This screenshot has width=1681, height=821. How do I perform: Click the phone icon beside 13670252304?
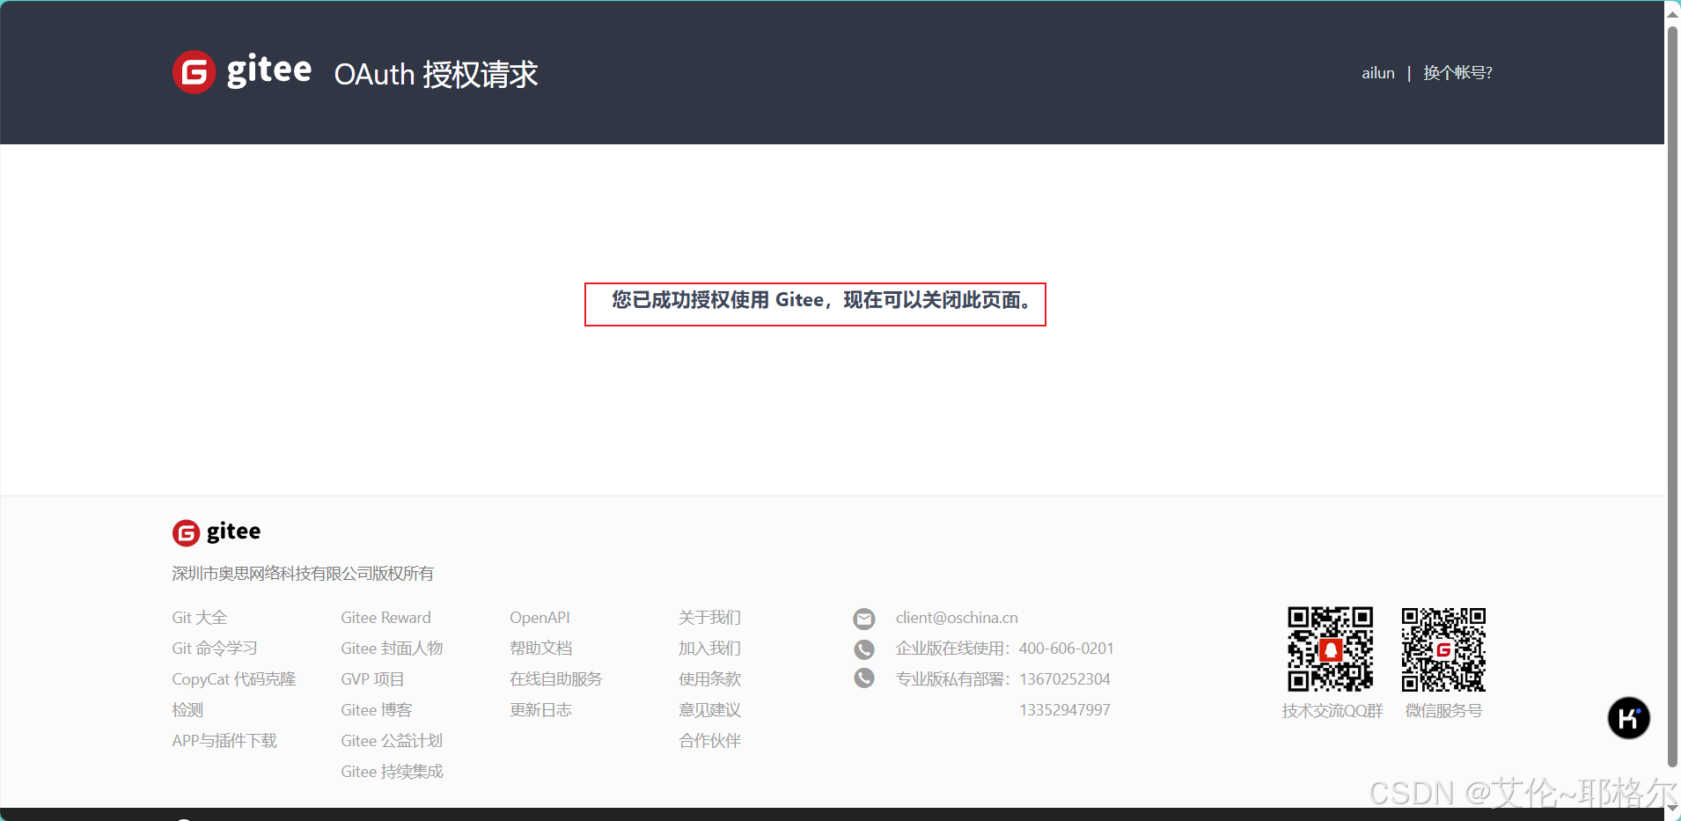[864, 678]
